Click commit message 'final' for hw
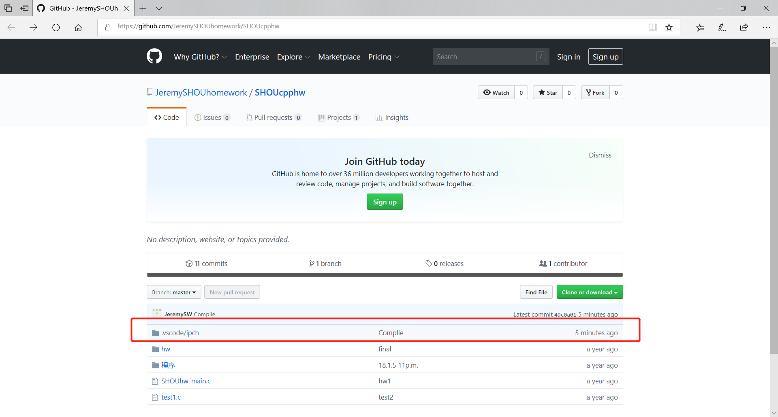The image size is (778, 417). (385, 349)
